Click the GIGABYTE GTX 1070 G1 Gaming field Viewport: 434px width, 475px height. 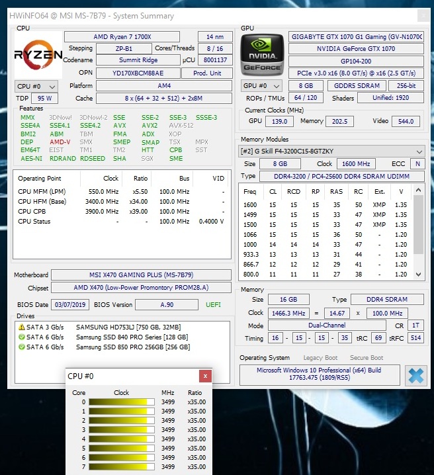click(356, 37)
